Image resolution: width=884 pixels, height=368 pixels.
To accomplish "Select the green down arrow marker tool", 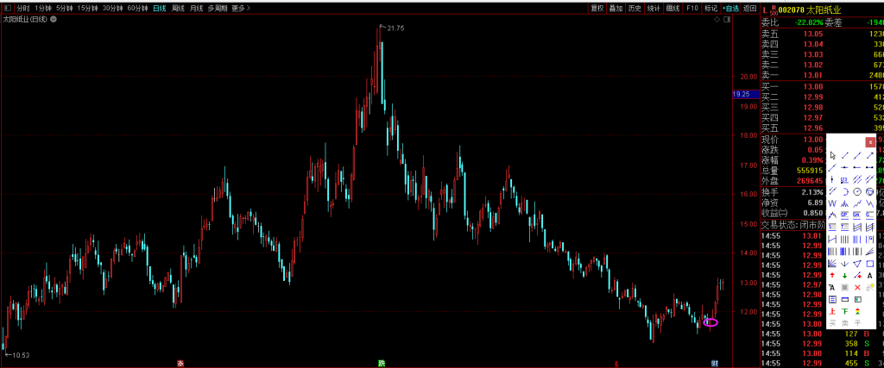I will (844, 275).
